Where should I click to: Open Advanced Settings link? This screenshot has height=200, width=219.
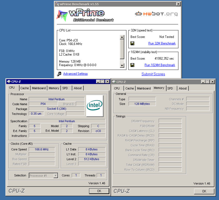point(76,74)
